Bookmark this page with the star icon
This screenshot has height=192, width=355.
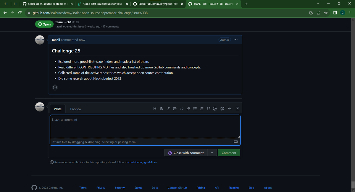click(326, 13)
